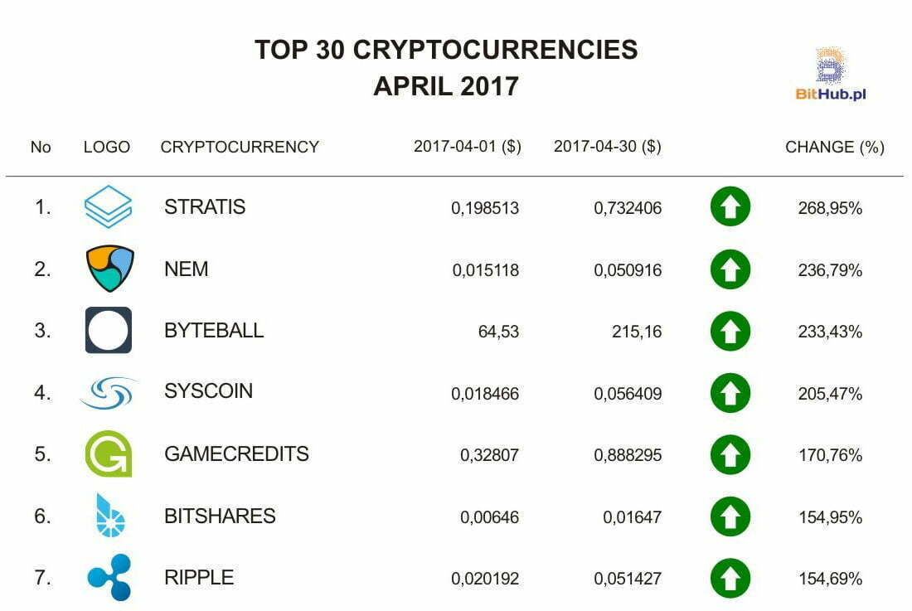Screen dimensions: 912x611
Task: Select the Byteball circle logo
Action: coord(109,330)
